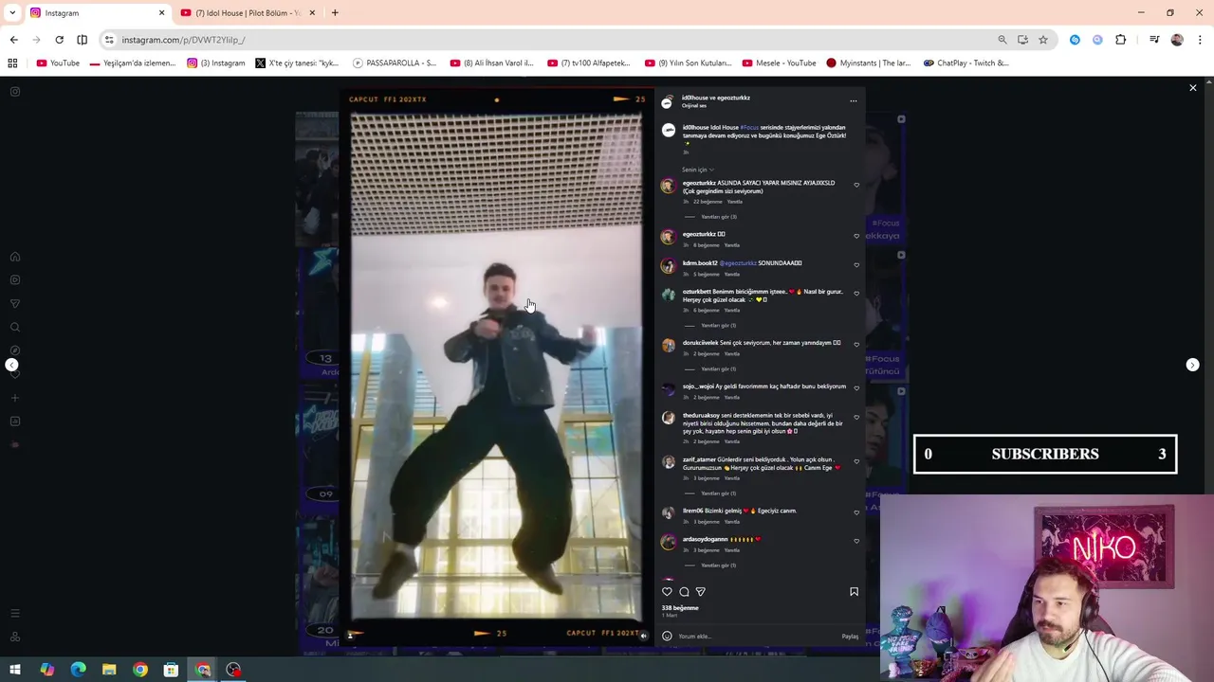Like egeozturkkz 'ASLINDA SAYACI' comment
The image size is (1214, 682).
click(x=856, y=185)
